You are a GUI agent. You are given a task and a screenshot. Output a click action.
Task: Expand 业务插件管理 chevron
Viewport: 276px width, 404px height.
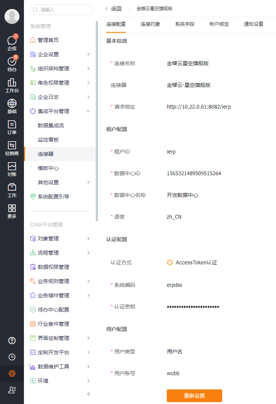[88, 295]
